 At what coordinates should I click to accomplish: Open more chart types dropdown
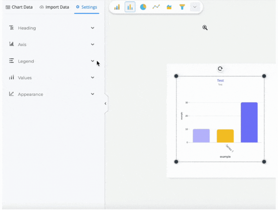195,7
